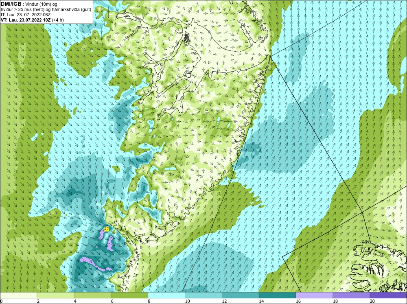Viewport: 407px width, 304px height.
Task: Select the above 20 m/s violet swatch
Action: click(388, 295)
